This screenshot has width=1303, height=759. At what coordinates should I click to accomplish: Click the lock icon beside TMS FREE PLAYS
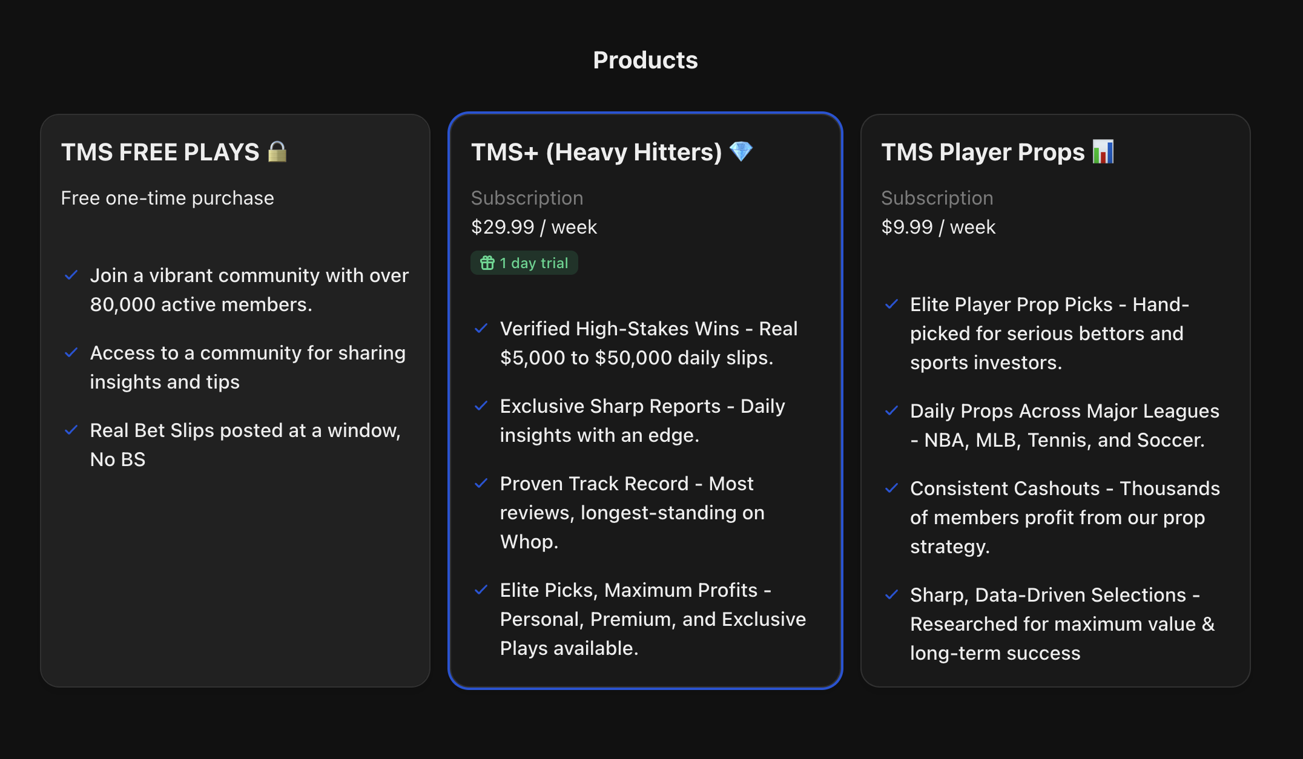pyautogui.click(x=277, y=152)
